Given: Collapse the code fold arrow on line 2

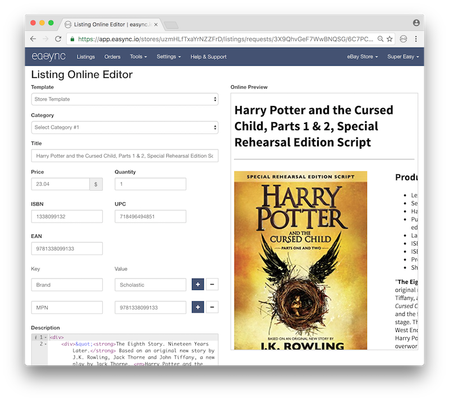Looking at the screenshot, I should [x=45, y=344].
